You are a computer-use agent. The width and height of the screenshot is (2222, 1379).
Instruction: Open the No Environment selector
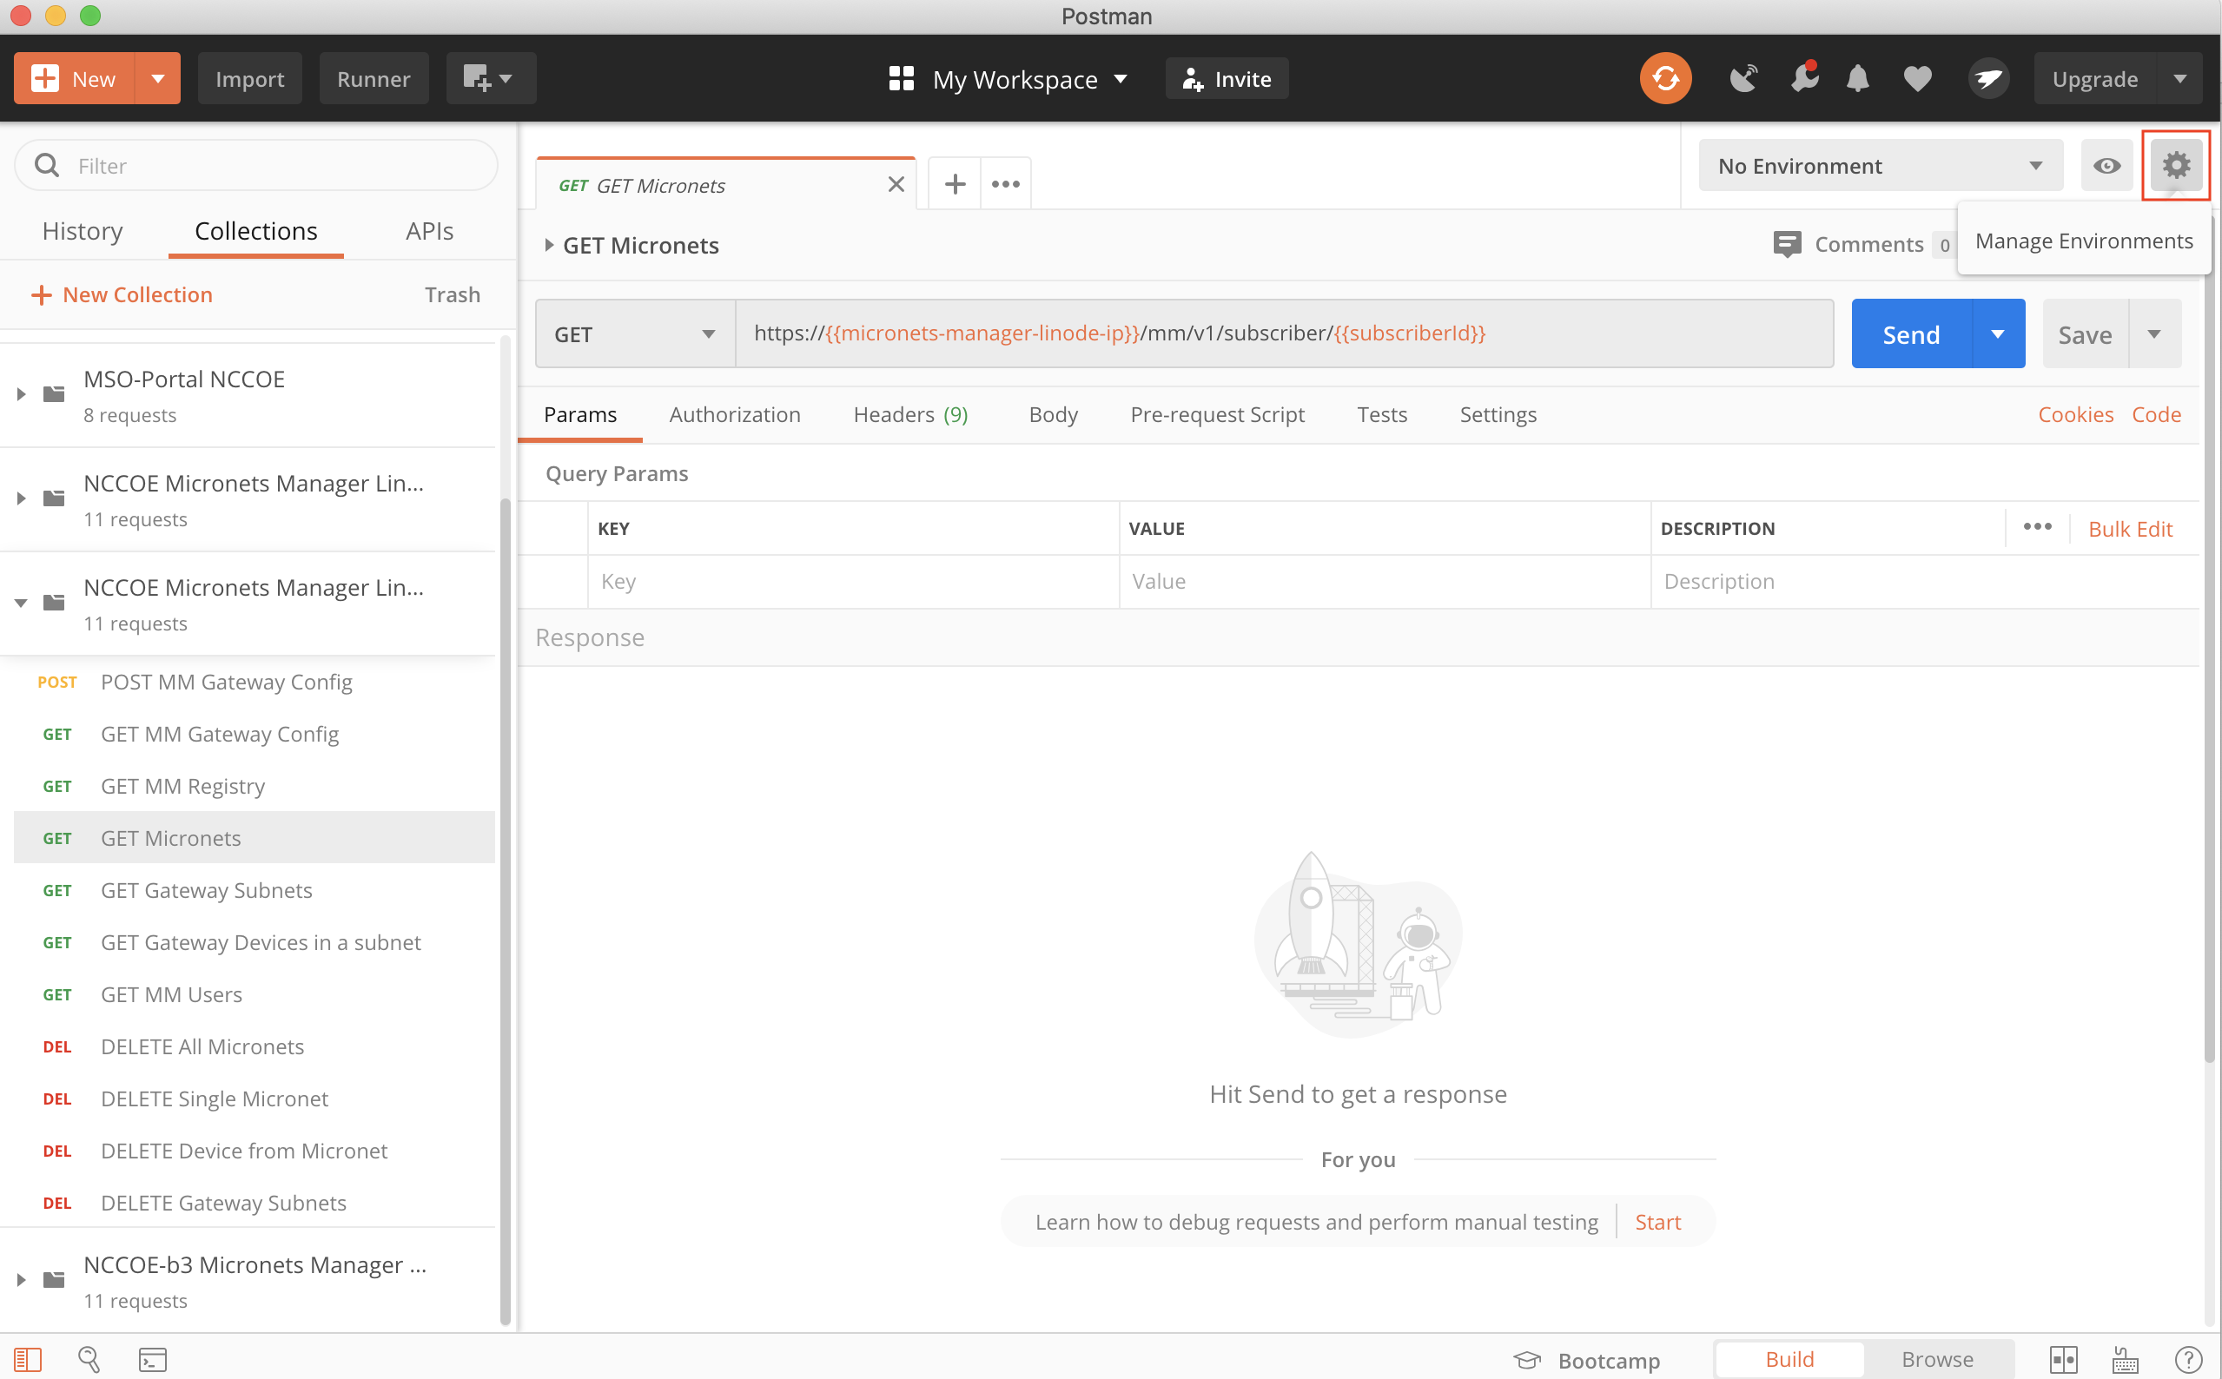click(1881, 165)
